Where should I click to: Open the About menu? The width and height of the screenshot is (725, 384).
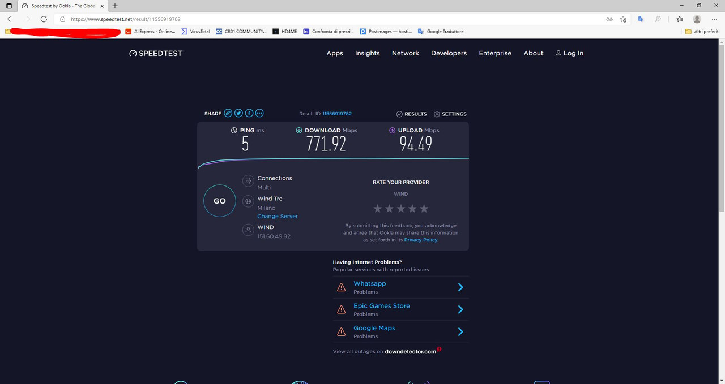pyautogui.click(x=534, y=53)
